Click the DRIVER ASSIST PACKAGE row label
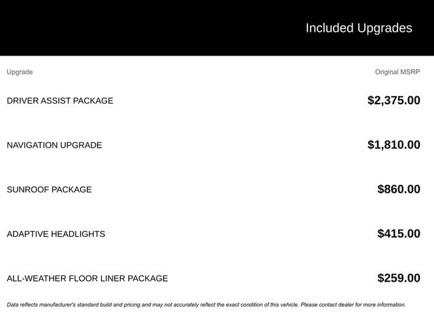 pyautogui.click(x=60, y=101)
